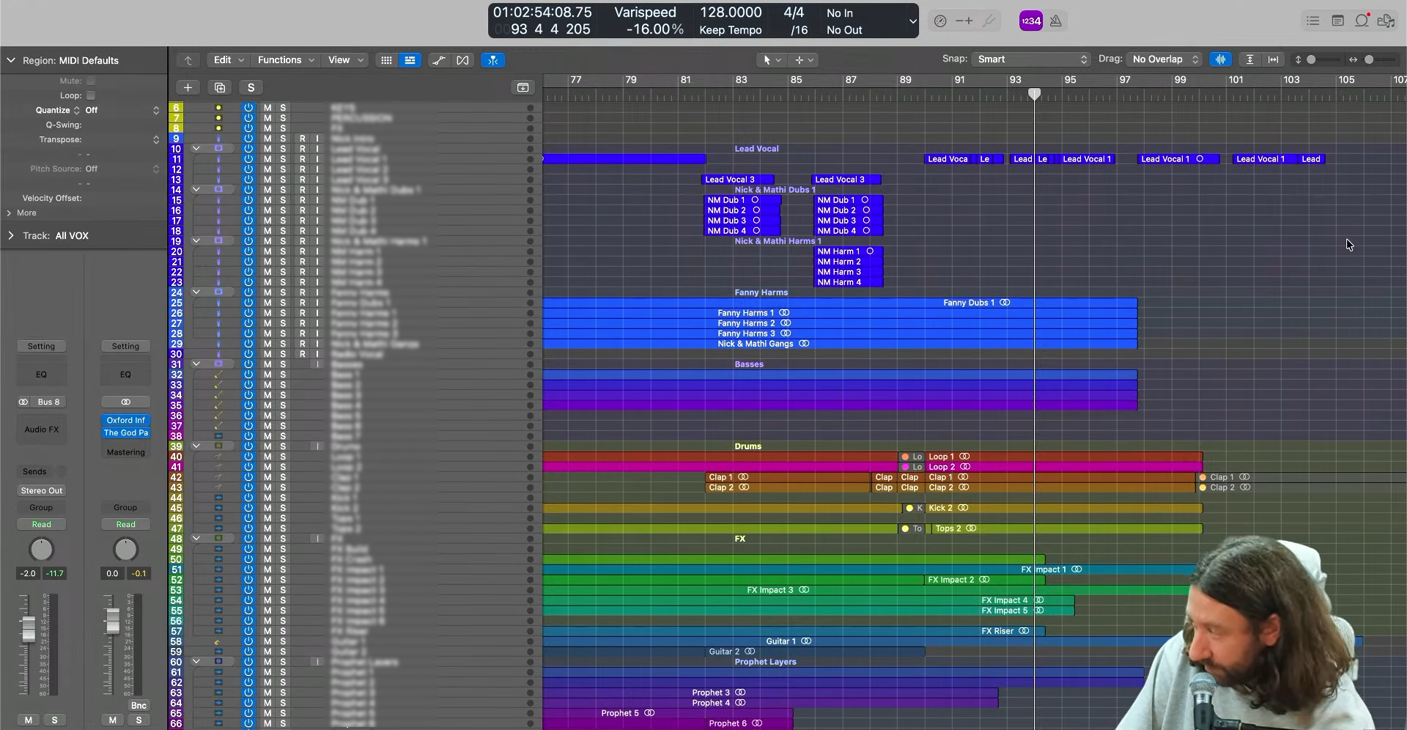Click the up-arrow hierarchy button beside Edit

point(188,60)
